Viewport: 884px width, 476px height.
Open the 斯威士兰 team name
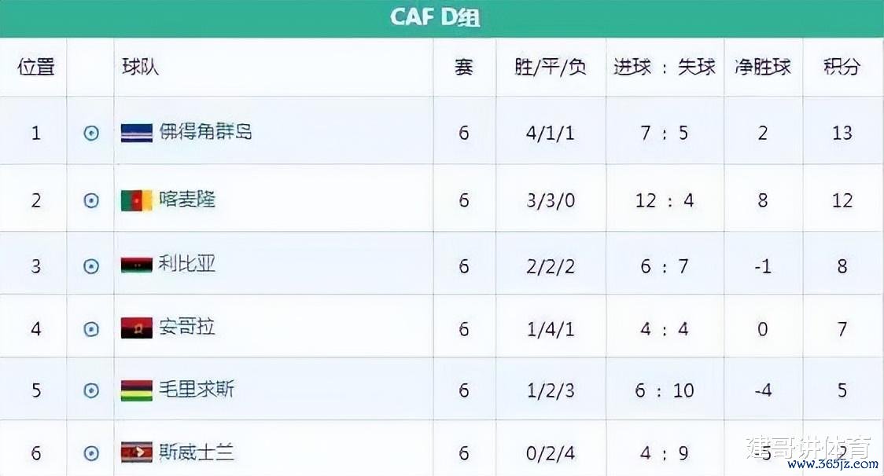pos(196,452)
